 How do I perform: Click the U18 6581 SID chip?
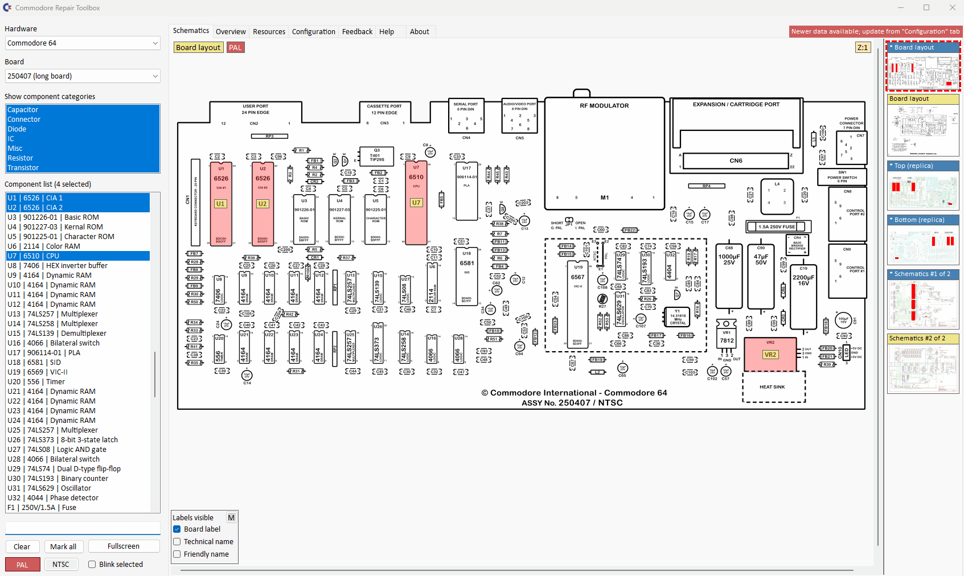[x=466, y=276]
